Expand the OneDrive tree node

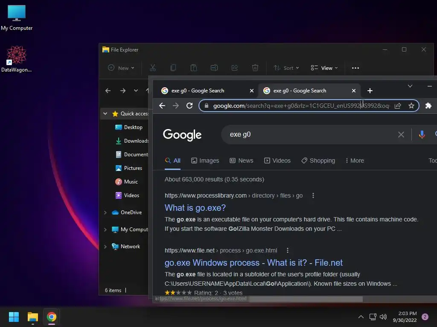105,212
